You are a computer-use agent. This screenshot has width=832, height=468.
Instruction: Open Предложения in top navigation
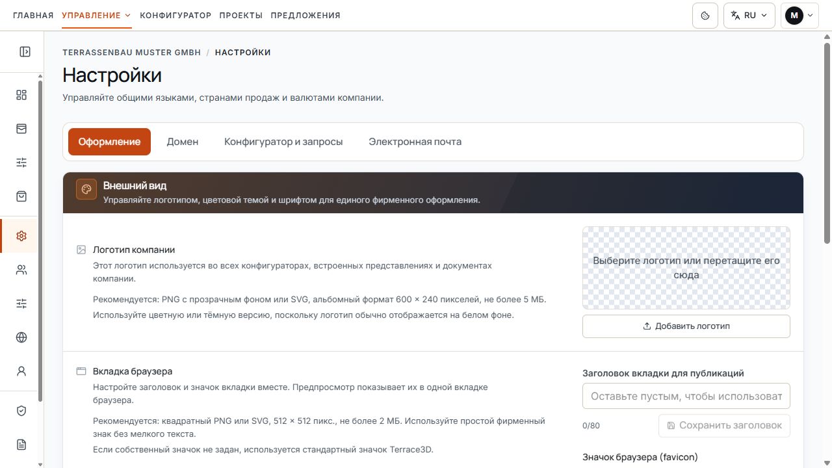click(x=305, y=16)
